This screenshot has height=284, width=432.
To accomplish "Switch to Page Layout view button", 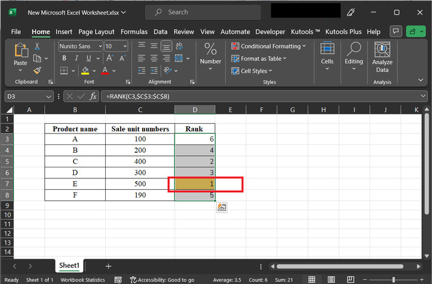I will click(x=331, y=280).
